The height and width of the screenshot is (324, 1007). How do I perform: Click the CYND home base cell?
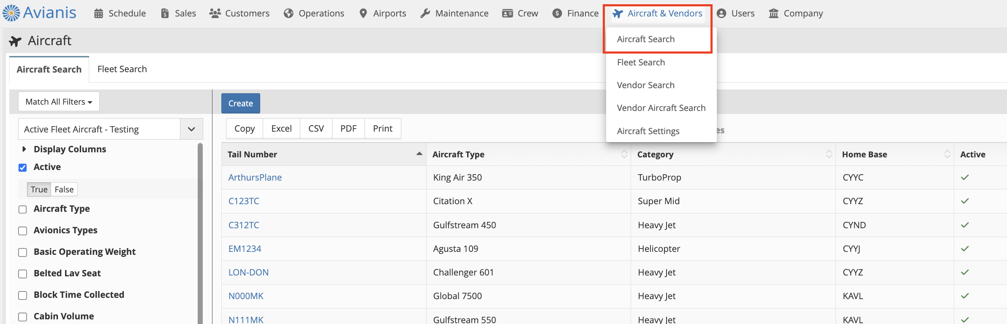coord(895,225)
